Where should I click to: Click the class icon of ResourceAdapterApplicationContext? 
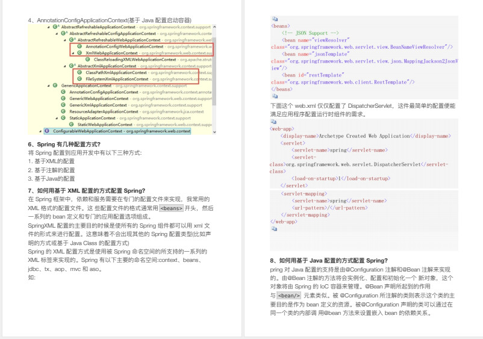click(x=63, y=111)
